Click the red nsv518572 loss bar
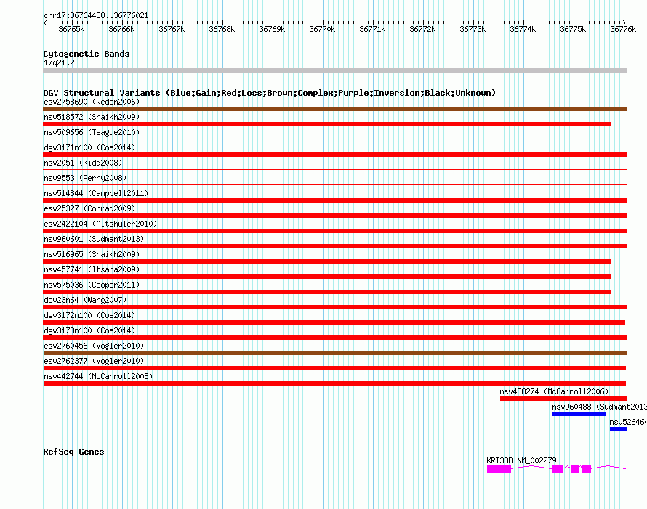The image size is (647, 509). tap(327, 124)
